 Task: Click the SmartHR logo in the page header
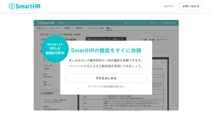point(25,6)
